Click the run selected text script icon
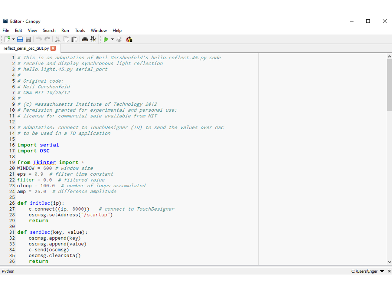 point(119,39)
